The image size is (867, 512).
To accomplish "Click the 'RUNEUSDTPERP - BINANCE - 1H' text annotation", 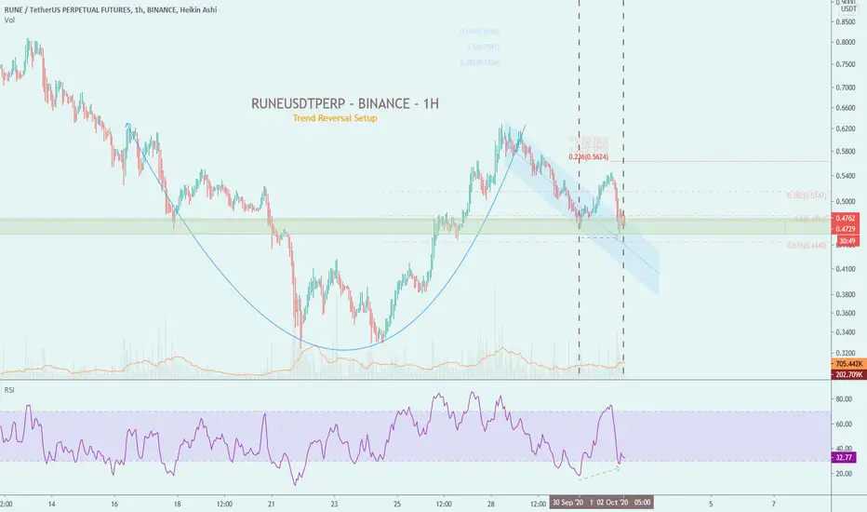I will tap(345, 103).
